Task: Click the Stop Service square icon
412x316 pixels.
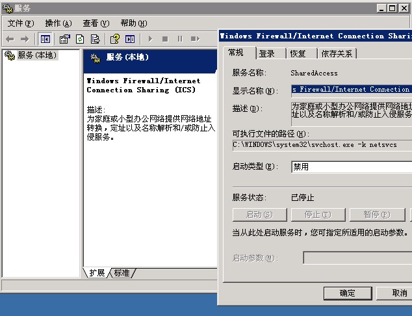Action: [x=165, y=39]
